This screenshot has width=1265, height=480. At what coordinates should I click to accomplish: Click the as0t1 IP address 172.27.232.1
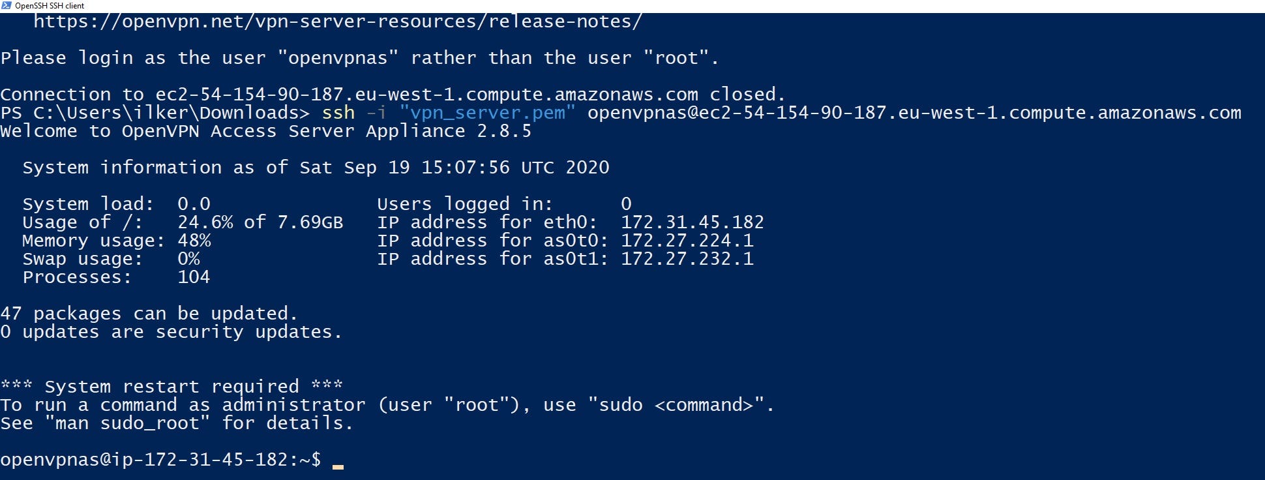pos(687,259)
